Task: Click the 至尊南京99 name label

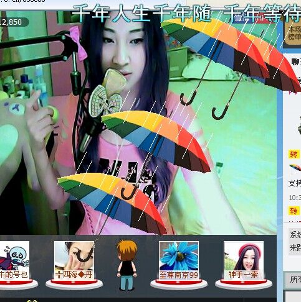Action: coord(179,275)
